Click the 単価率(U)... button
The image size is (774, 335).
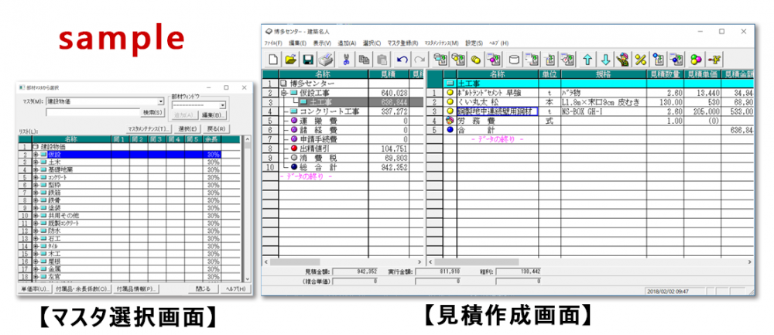(x=35, y=289)
